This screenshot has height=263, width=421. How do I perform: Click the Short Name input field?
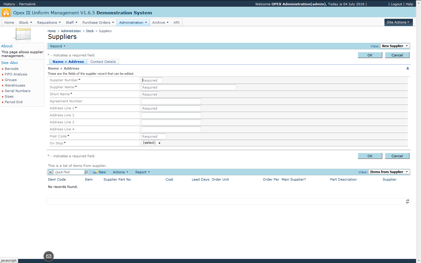click(150, 94)
